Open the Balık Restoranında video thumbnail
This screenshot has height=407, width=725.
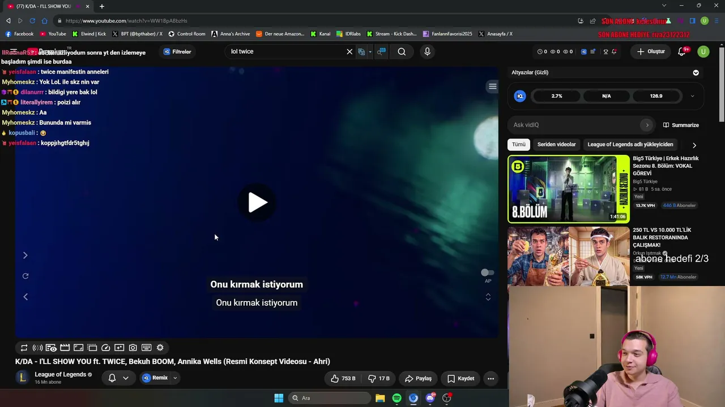(568, 256)
